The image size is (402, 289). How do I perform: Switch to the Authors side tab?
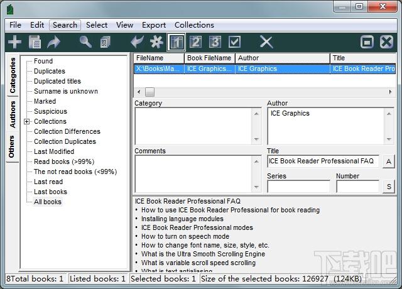pyautogui.click(x=13, y=114)
